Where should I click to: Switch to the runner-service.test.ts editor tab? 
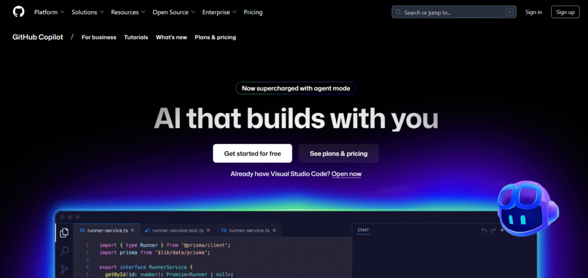[x=177, y=230]
